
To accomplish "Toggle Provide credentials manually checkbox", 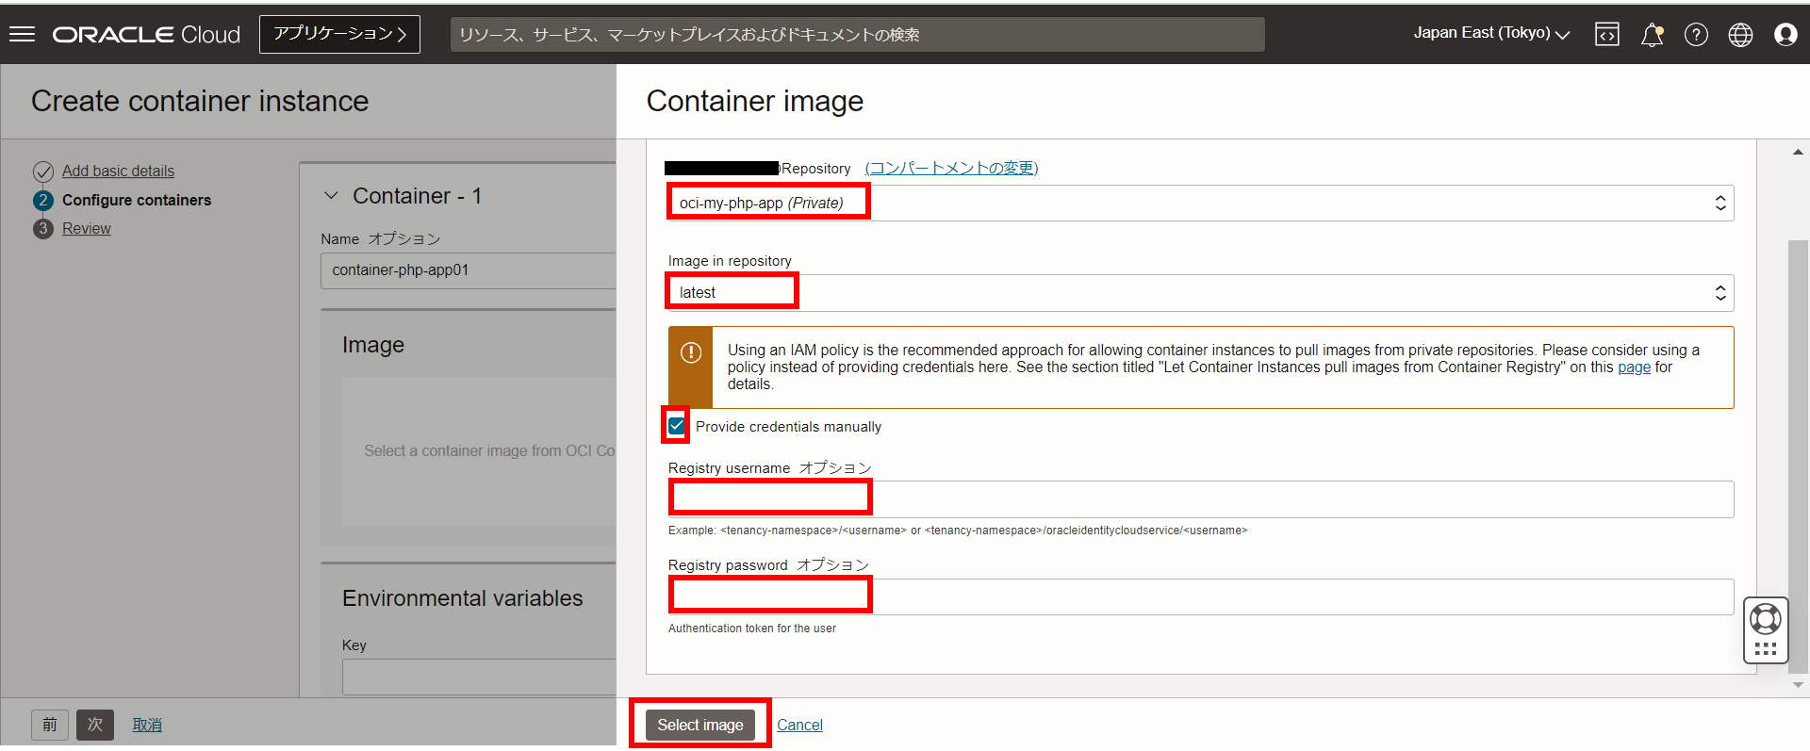I will pos(677,426).
